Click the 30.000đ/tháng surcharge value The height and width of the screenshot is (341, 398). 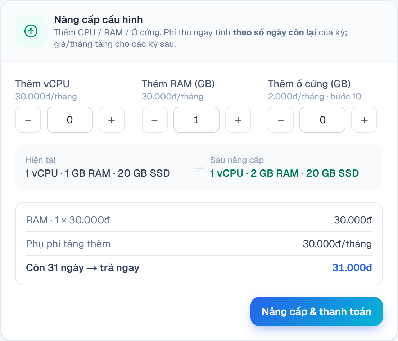337,244
